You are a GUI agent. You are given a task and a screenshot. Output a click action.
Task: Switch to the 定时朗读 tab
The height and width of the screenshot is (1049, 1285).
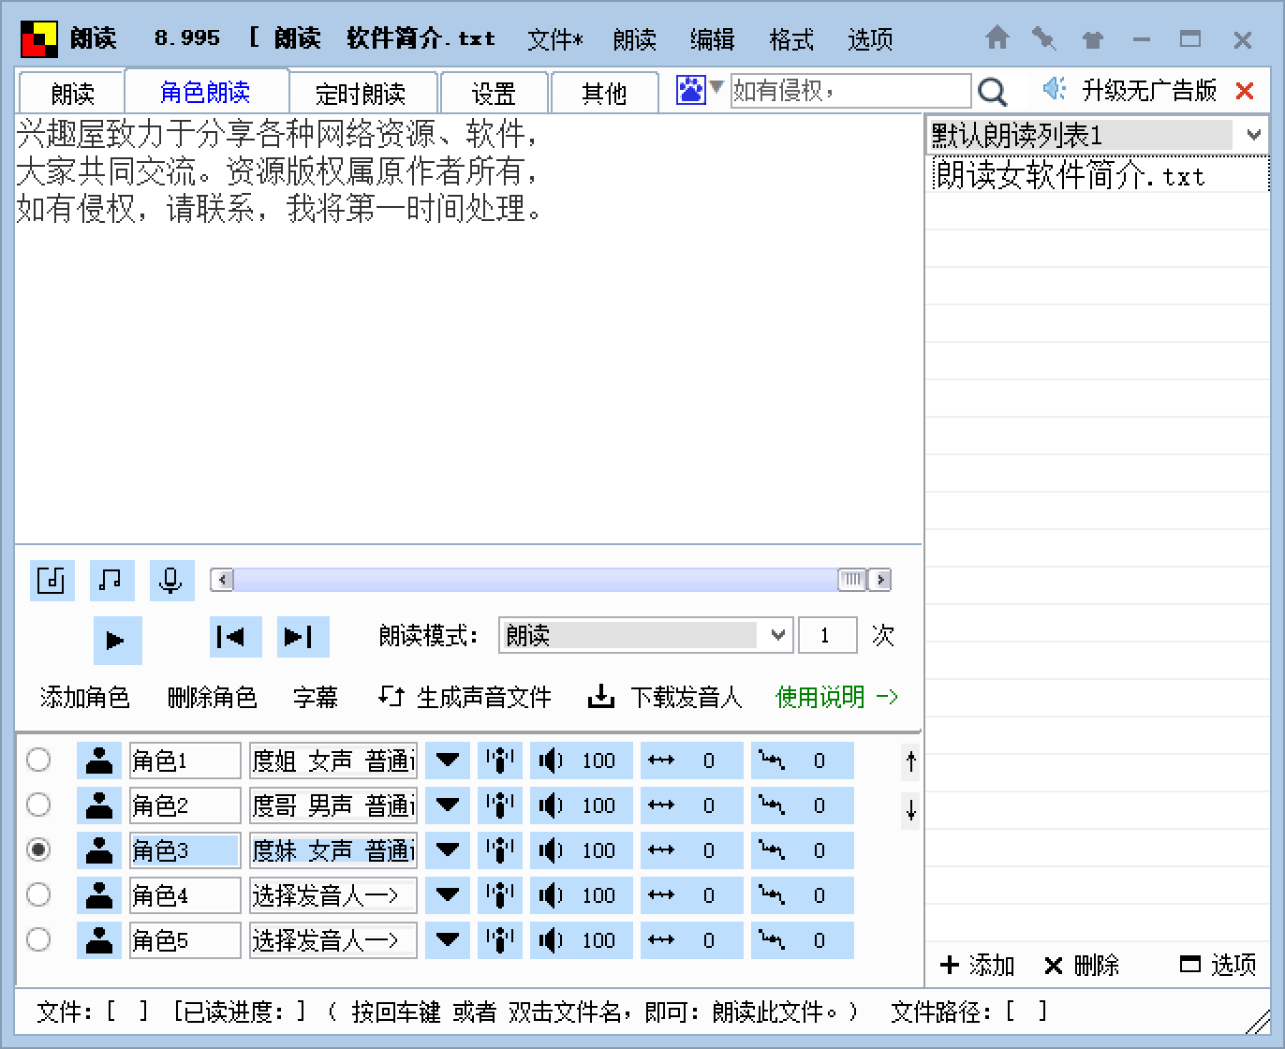click(361, 94)
